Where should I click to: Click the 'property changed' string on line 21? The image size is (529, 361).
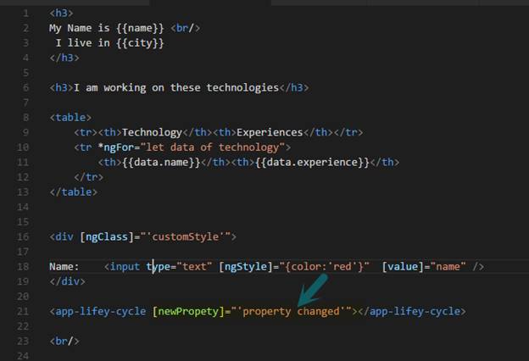point(291,311)
